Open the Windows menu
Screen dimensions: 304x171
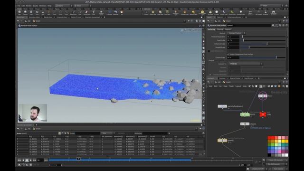[x=43, y=6]
